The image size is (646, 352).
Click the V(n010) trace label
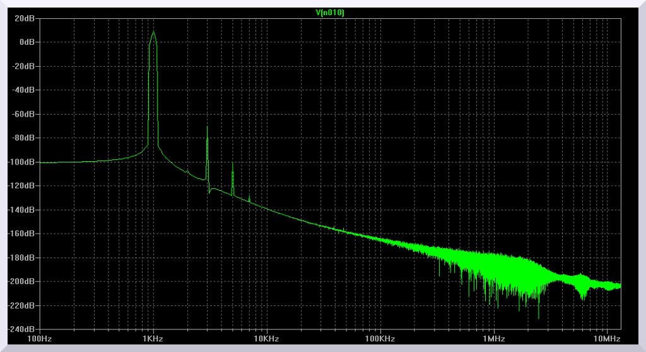[x=329, y=13]
